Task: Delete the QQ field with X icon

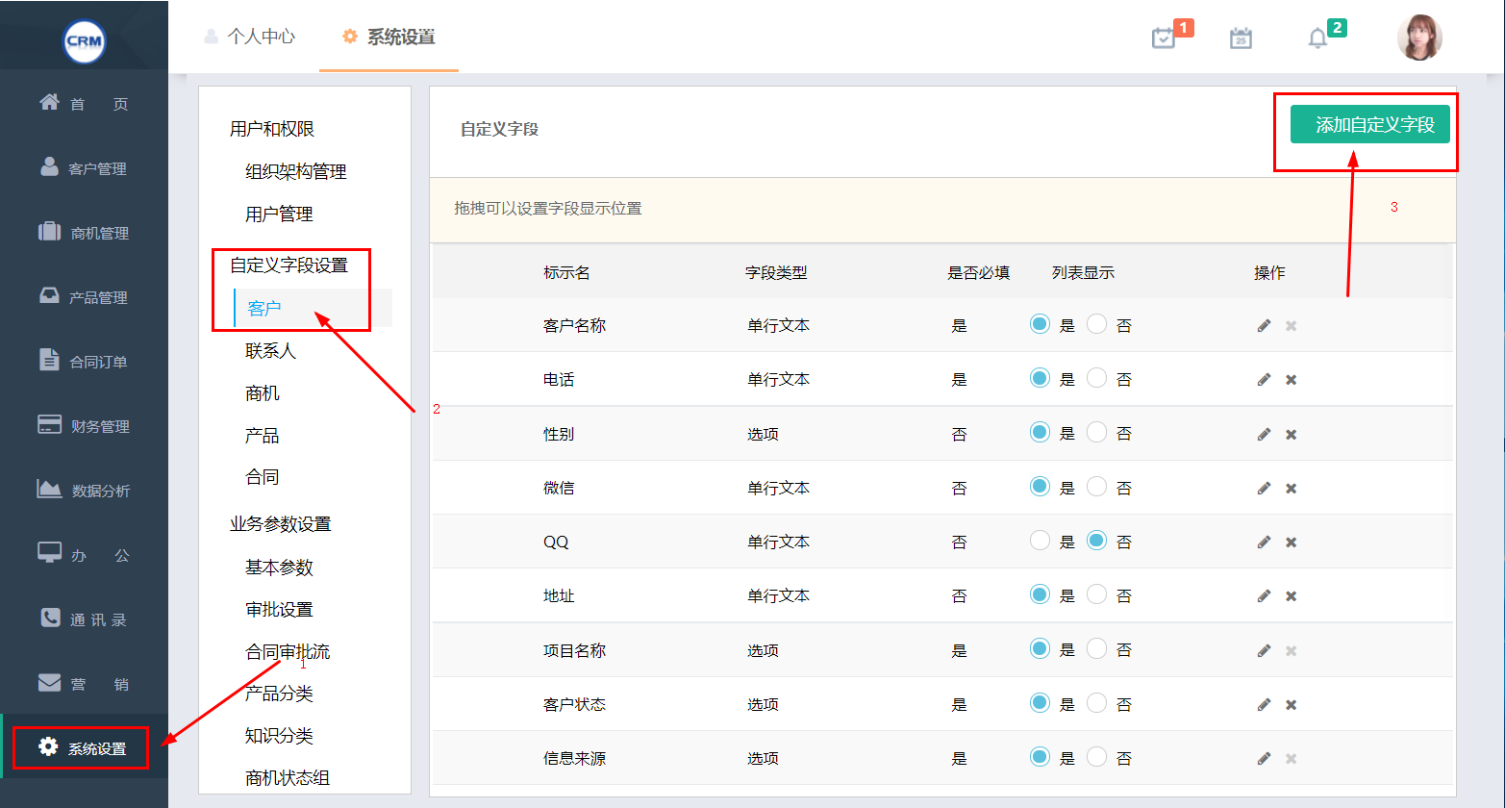Action: (x=1292, y=543)
